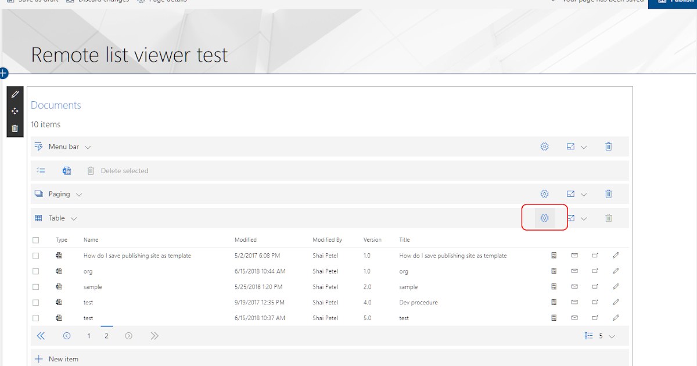
Task: Expand the Menu bar dropdown chevron
Action: (x=88, y=146)
